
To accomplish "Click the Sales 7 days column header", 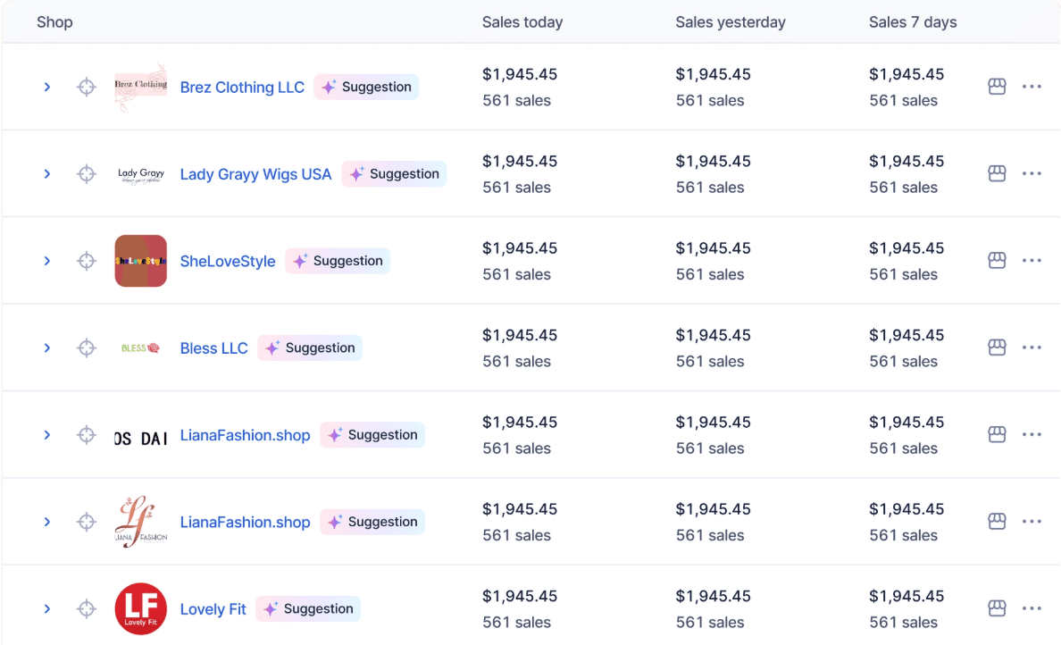I will click(913, 21).
